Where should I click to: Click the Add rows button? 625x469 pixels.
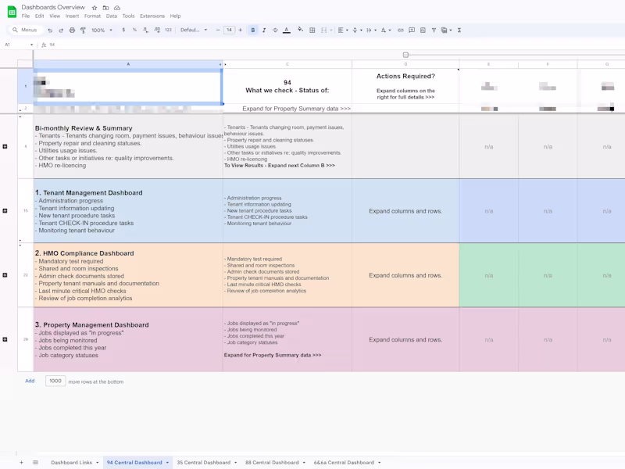pyautogui.click(x=30, y=381)
